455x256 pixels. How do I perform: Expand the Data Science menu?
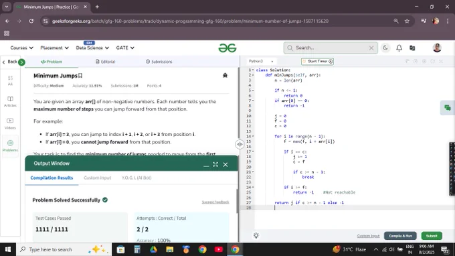click(x=92, y=48)
